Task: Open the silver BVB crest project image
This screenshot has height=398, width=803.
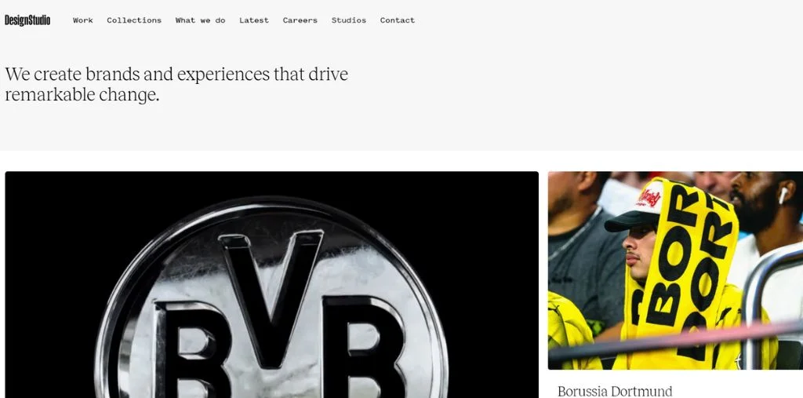Action: pos(272,285)
